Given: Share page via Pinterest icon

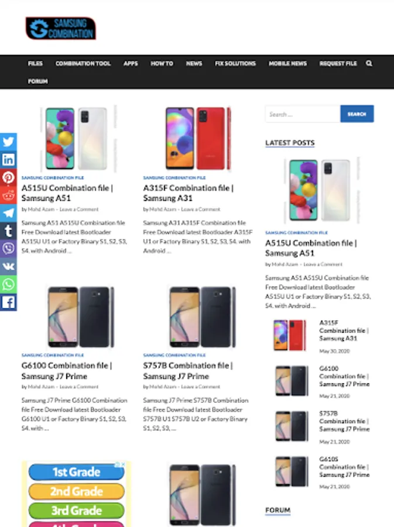Looking at the screenshot, I should point(8,177).
